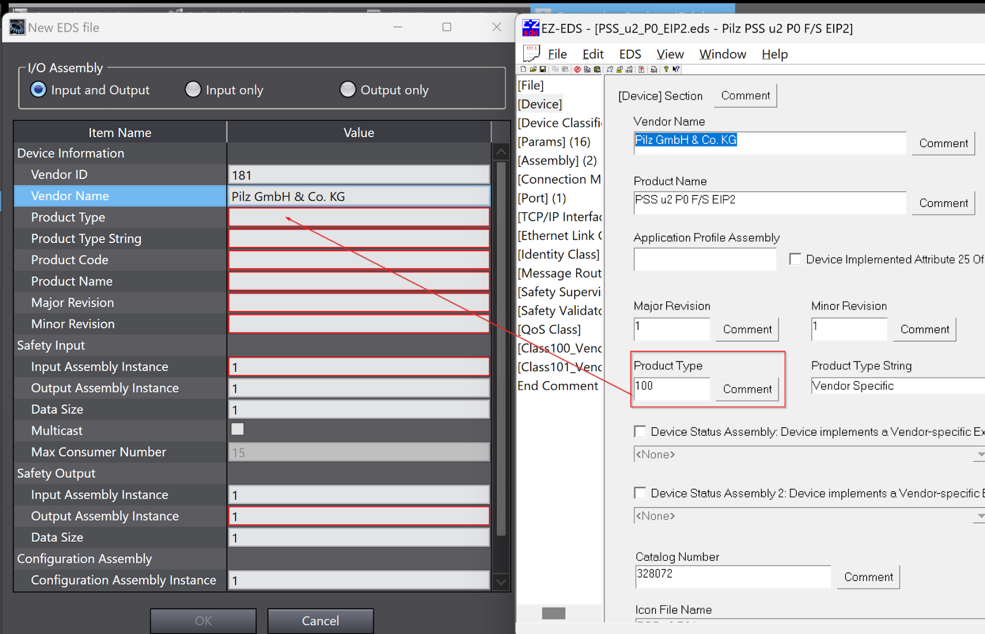
Task: Click Comment button beside Major Revision
Action: pos(747,329)
